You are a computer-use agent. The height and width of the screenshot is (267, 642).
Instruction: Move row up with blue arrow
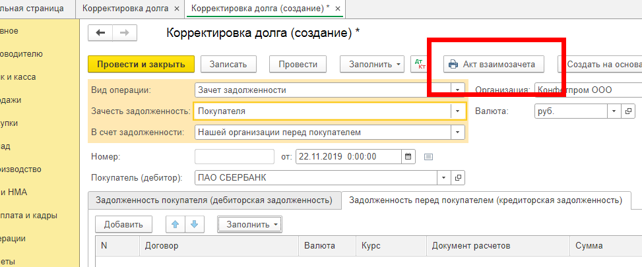coord(175,224)
